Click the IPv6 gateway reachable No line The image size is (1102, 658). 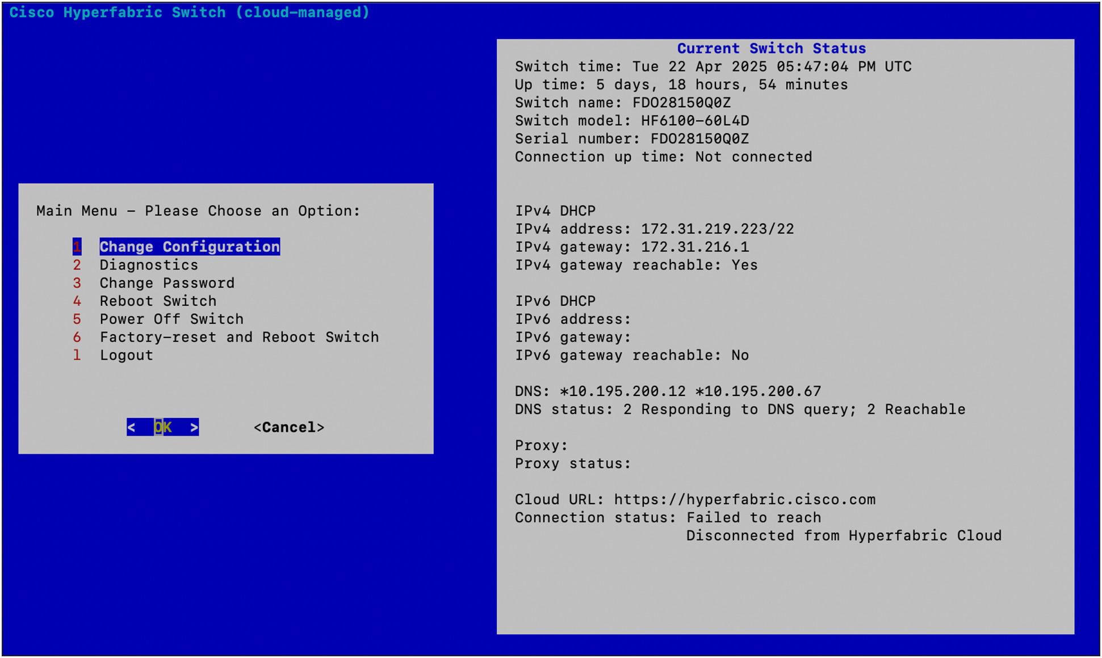[x=632, y=356]
